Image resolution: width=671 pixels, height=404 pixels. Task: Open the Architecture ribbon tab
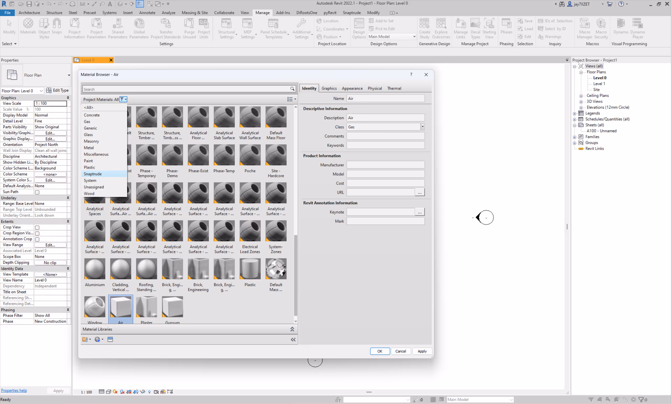tap(29, 13)
